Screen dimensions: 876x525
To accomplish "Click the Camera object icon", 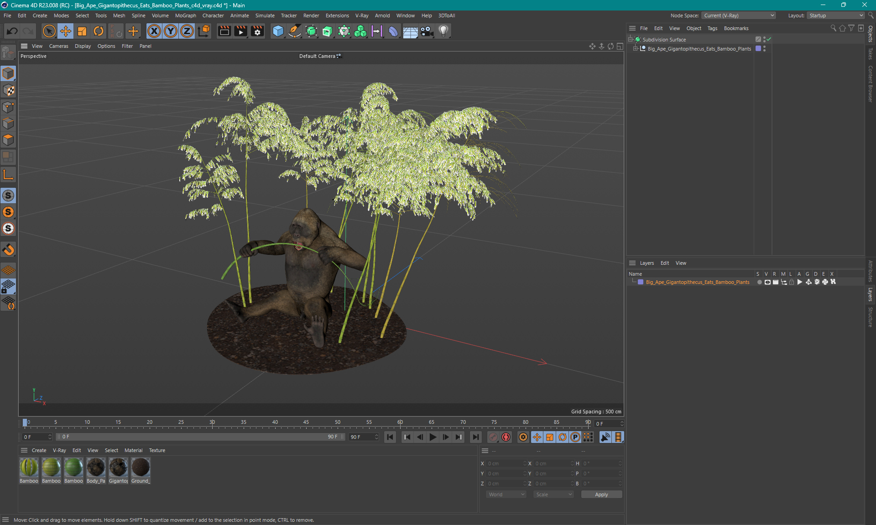I will click(x=427, y=31).
